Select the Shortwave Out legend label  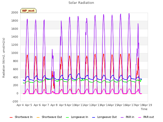[52, 117]
